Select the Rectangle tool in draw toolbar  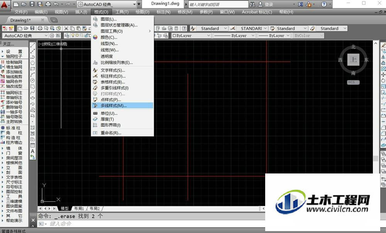point(32,69)
